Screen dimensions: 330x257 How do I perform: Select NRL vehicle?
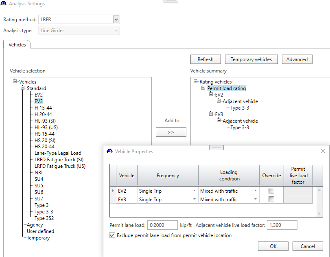39,173
